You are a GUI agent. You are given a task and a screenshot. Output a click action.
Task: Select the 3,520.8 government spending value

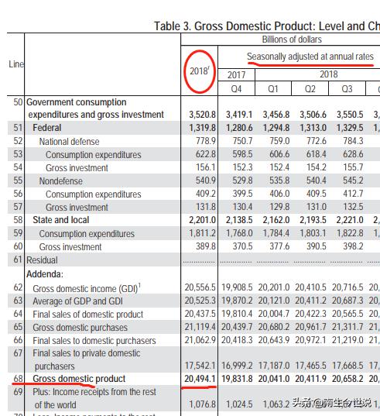coord(203,115)
